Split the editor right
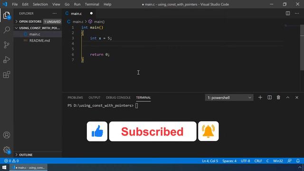 pyautogui.click(x=288, y=13)
